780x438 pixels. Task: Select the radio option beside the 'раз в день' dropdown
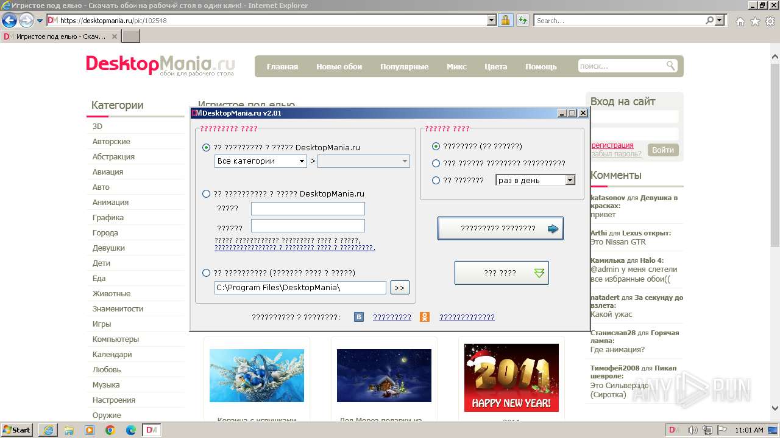436,180
